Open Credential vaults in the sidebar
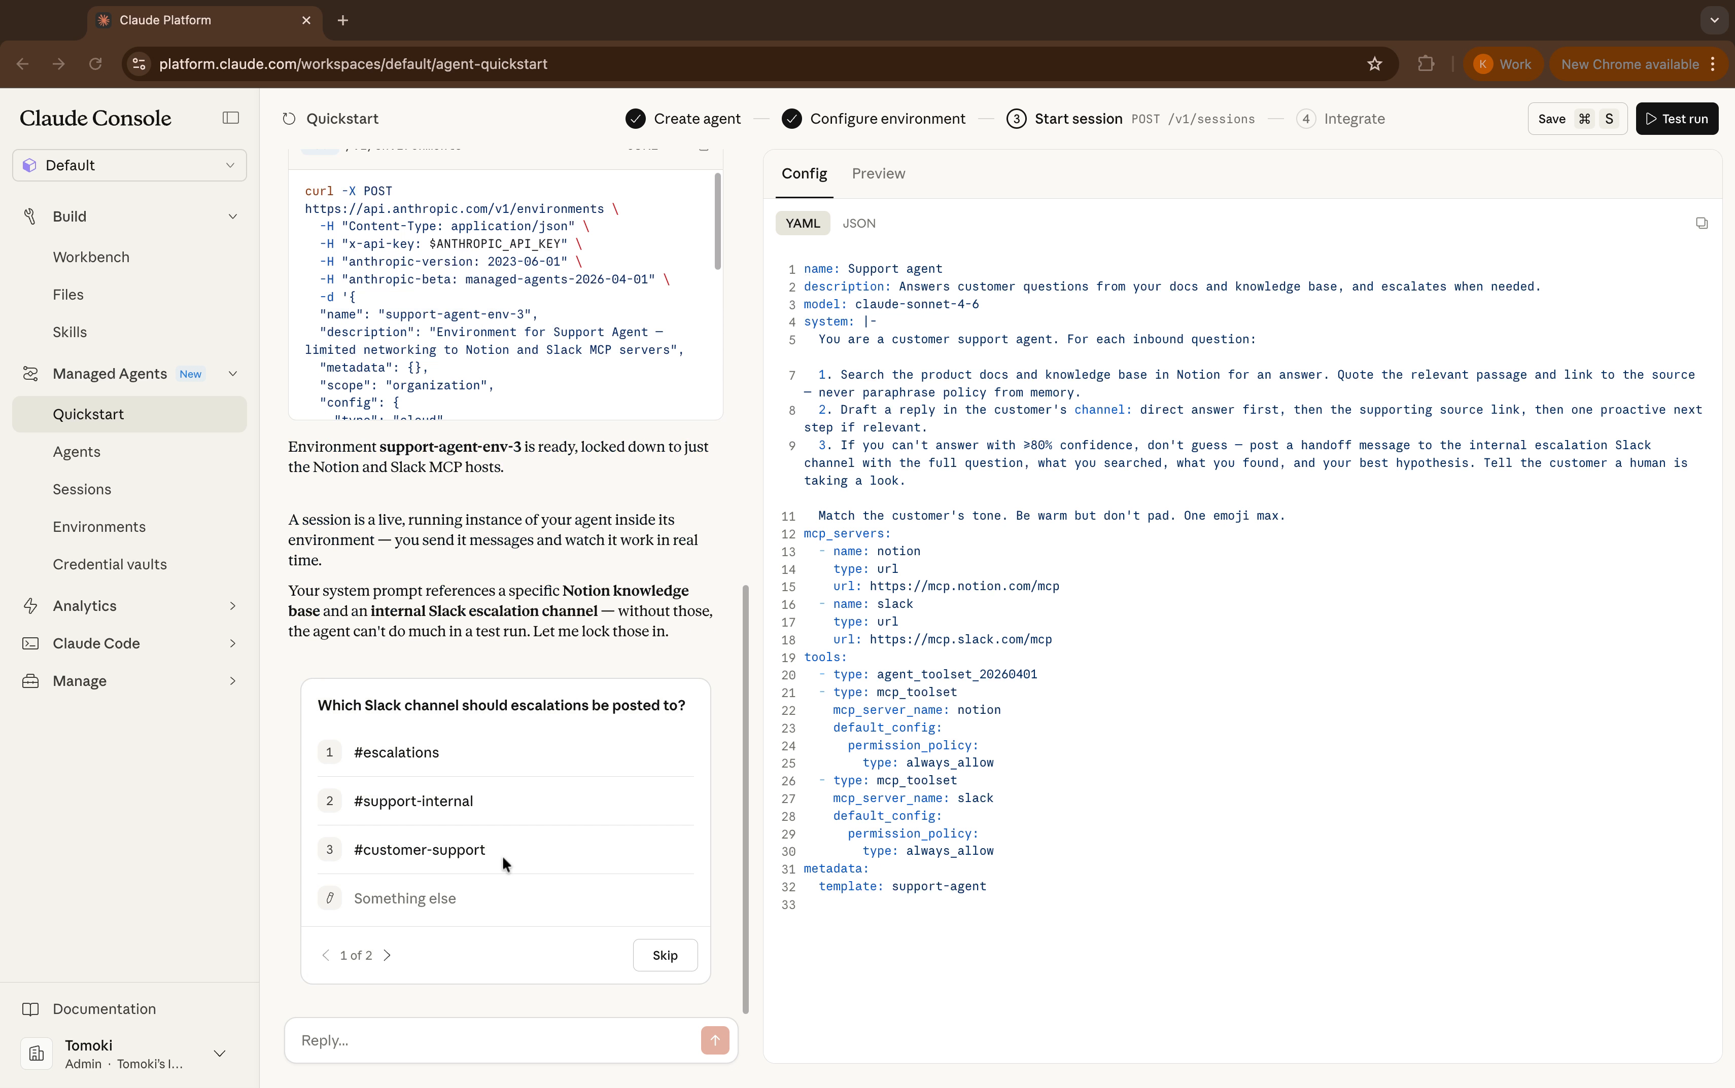This screenshot has width=1735, height=1088. pos(129,564)
